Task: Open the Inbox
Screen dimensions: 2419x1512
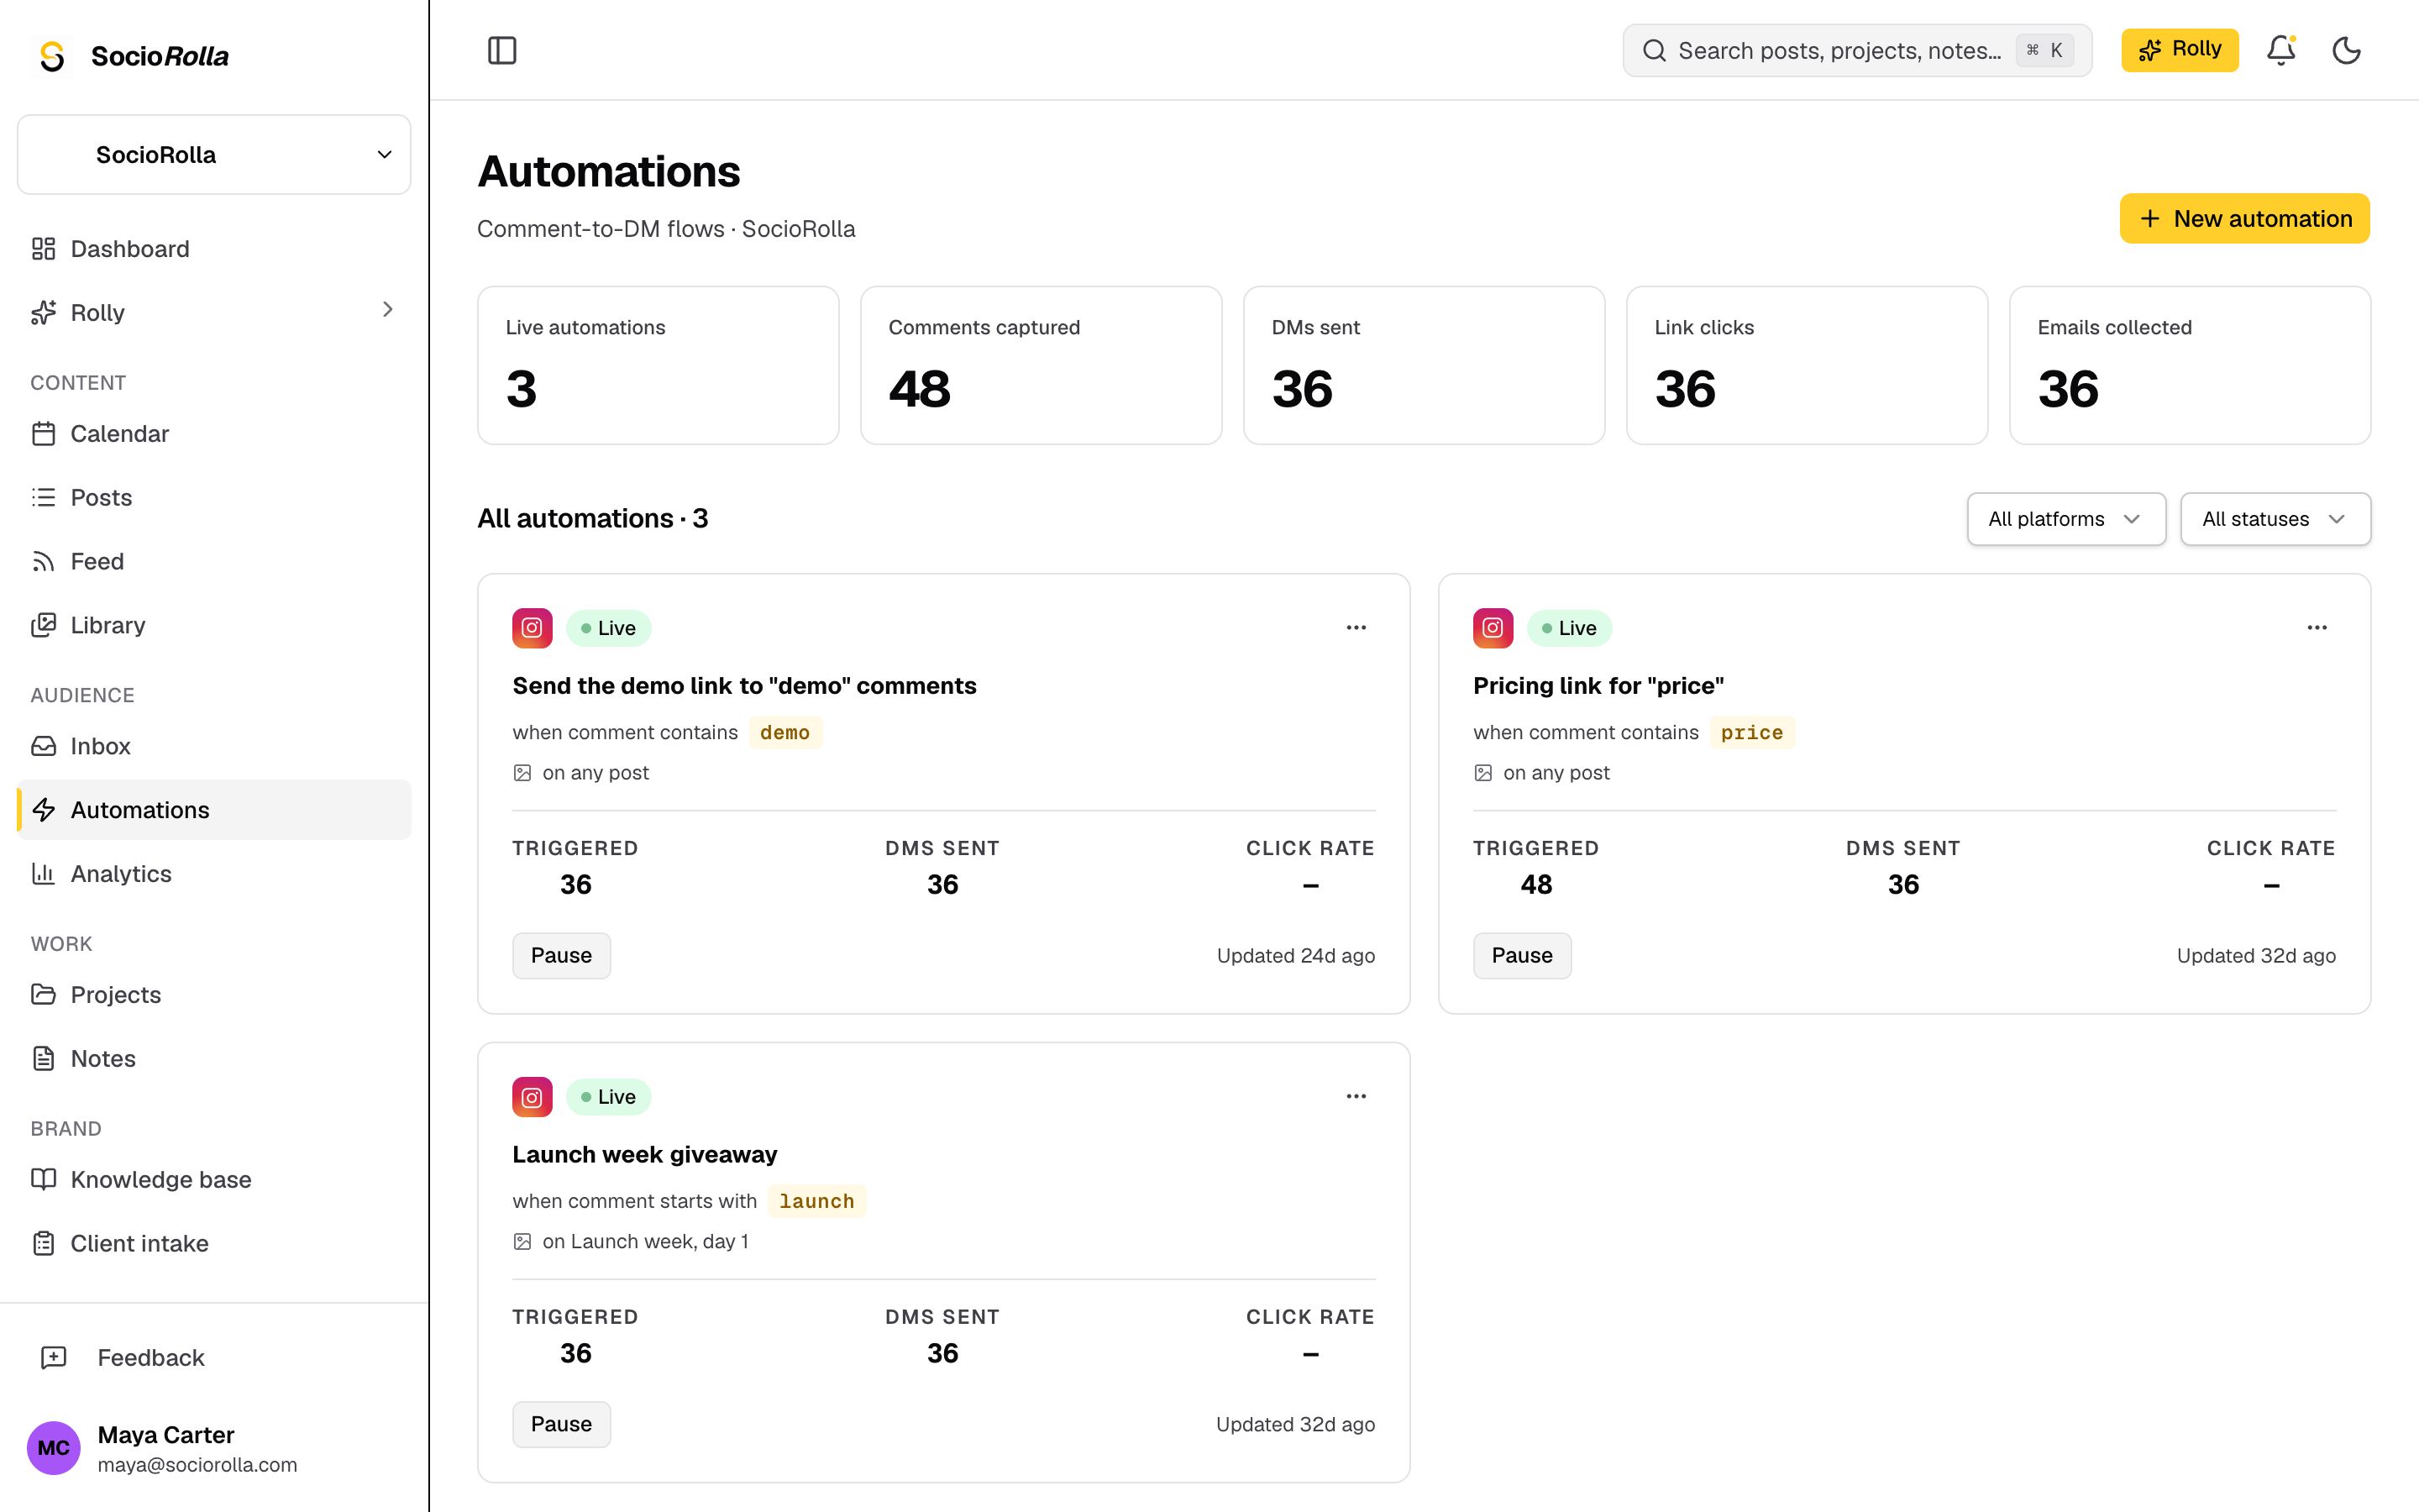Action: (x=214, y=746)
